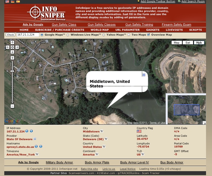
Task: Uncheck the Overview Map checkbox
Action: point(148,35)
